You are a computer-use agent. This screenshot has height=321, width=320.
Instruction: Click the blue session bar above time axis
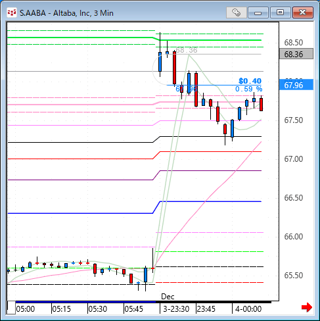(x=85, y=302)
